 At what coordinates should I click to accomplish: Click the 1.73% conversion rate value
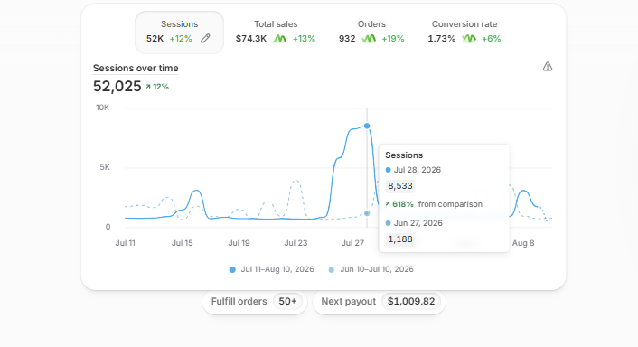point(442,39)
